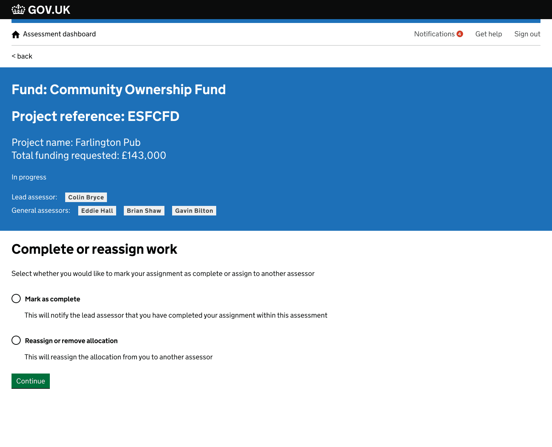Click the Gavin Bilton assessor tag
Image resolution: width=552 pixels, height=447 pixels.
(194, 210)
